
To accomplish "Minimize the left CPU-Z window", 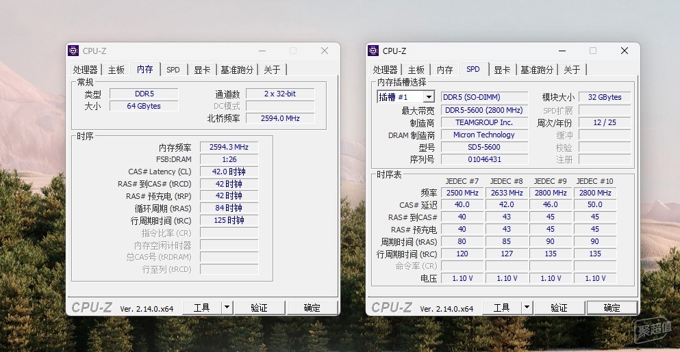I will coord(262,51).
